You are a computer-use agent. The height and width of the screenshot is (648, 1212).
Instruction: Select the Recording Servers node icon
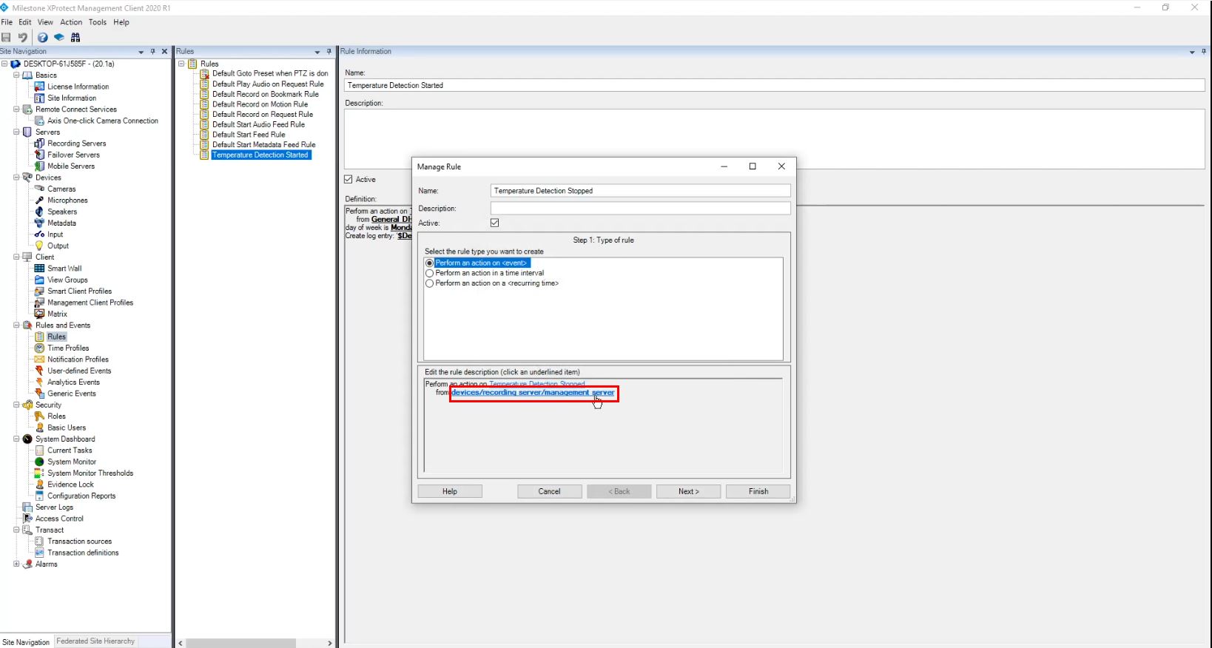[40, 144]
